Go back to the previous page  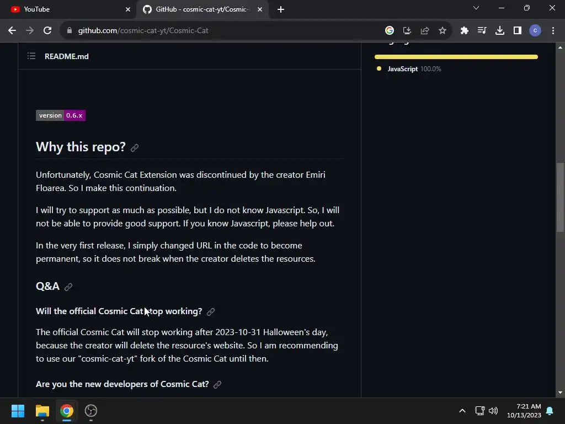[x=12, y=31]
